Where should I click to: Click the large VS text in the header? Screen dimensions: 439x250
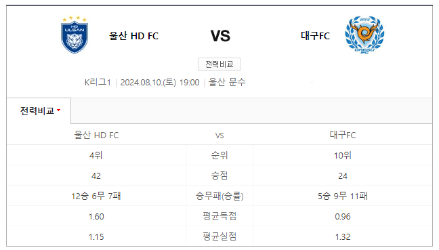pyautogui.click(x=220, y=36)
